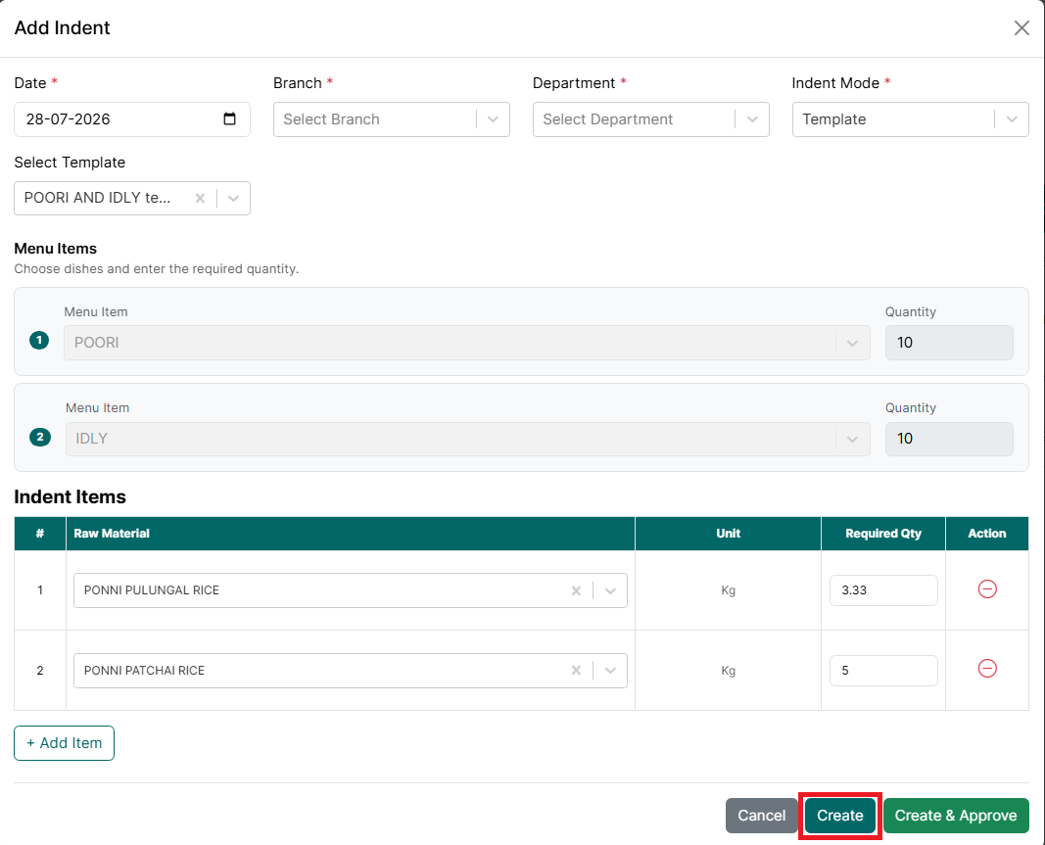The width and height of the screenshot is (1045, 845).
Task: Click the Indent Items heading
Action: point(70,497)
